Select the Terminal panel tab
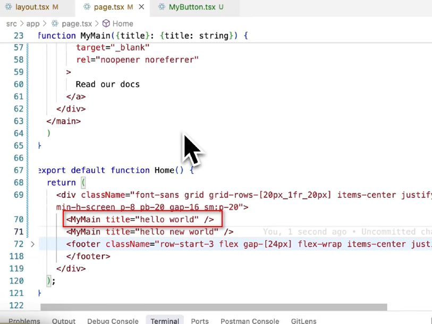This screenshot has height=324, width=432. [165, 321]
